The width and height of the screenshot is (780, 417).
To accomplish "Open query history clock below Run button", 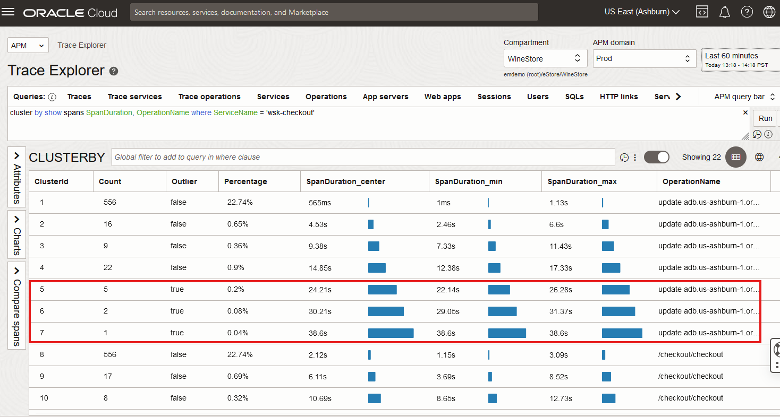I will pyautogui.click(x=757, y=134).
